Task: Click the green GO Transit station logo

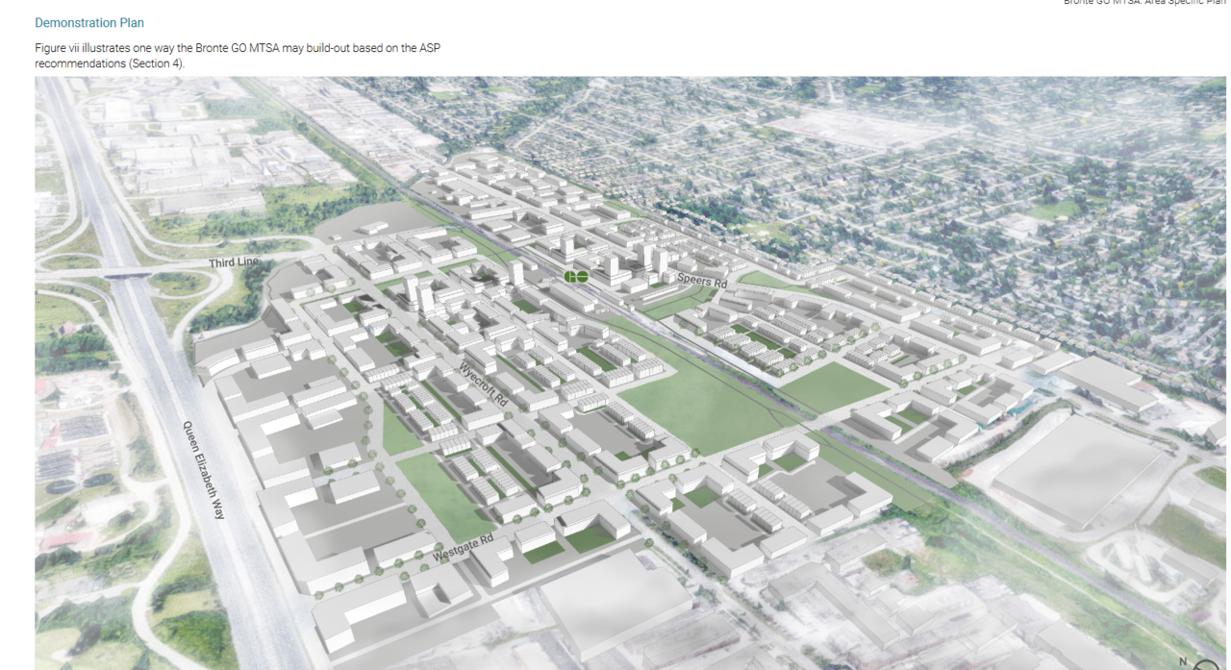Action: (x=576, y=277)
